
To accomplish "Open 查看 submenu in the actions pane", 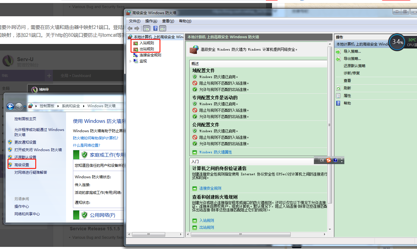I will (347, 81).
